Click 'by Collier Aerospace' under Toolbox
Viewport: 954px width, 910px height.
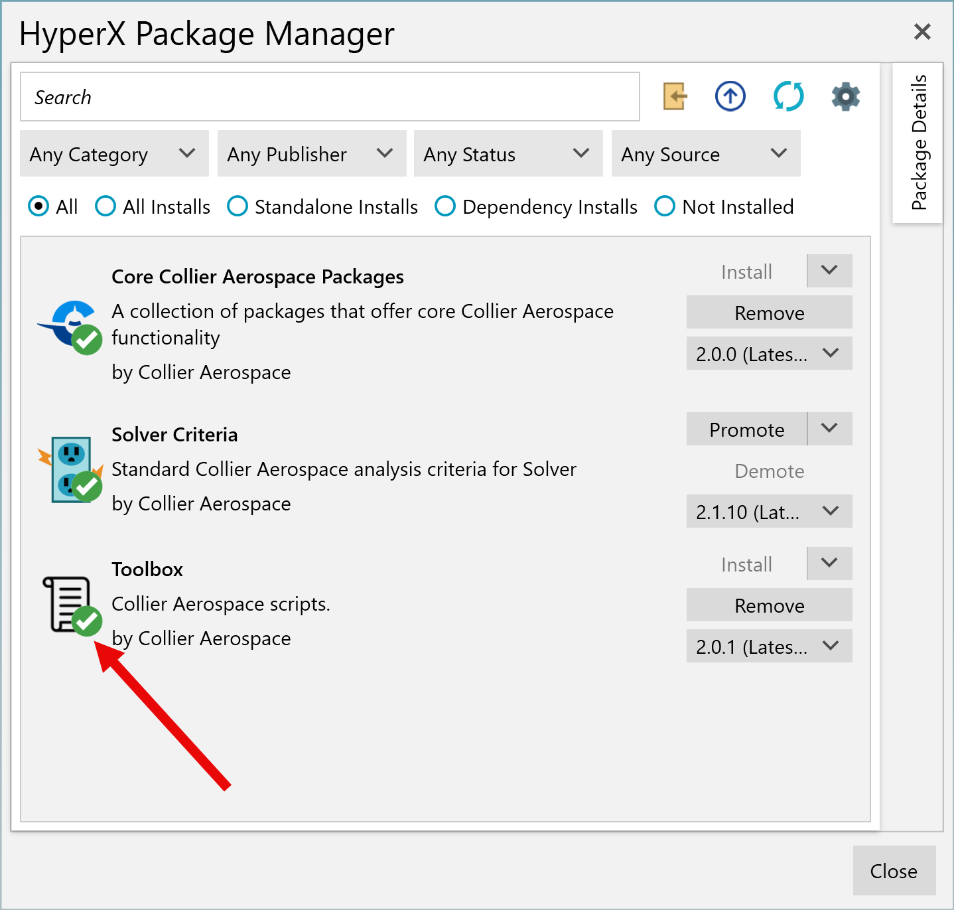tap(201, 638)
